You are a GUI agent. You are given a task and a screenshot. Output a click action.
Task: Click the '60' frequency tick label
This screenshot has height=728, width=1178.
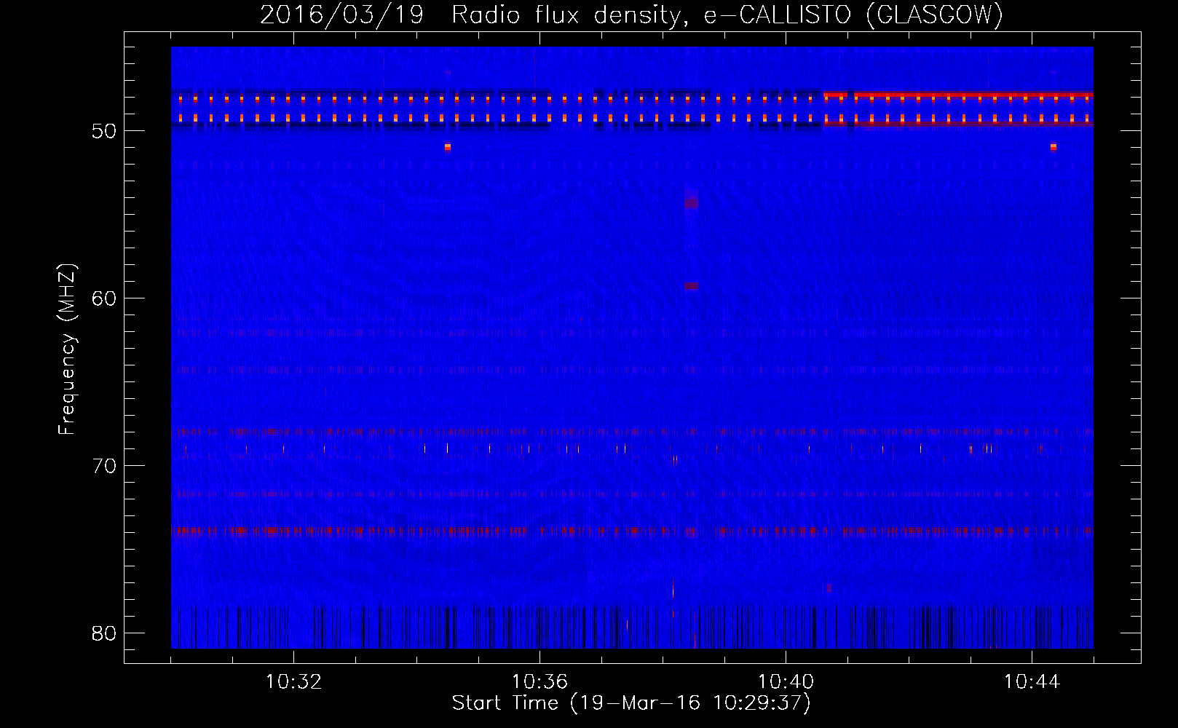104,298
